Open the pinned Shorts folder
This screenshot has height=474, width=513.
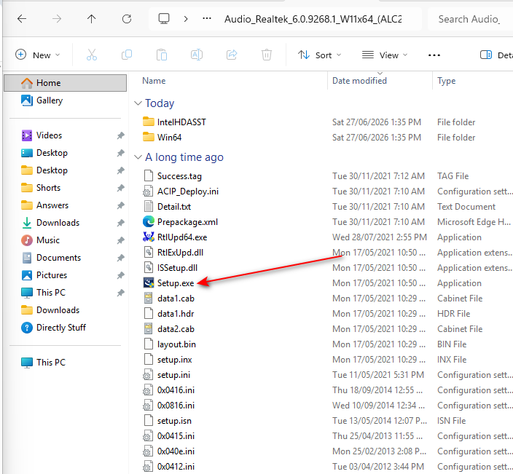pos(48,188)
